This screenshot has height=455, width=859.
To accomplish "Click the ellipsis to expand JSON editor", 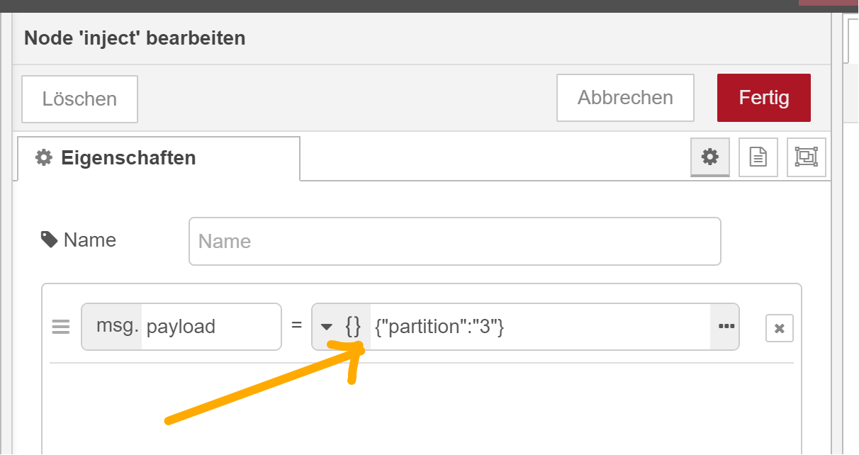I will (726, 327).
